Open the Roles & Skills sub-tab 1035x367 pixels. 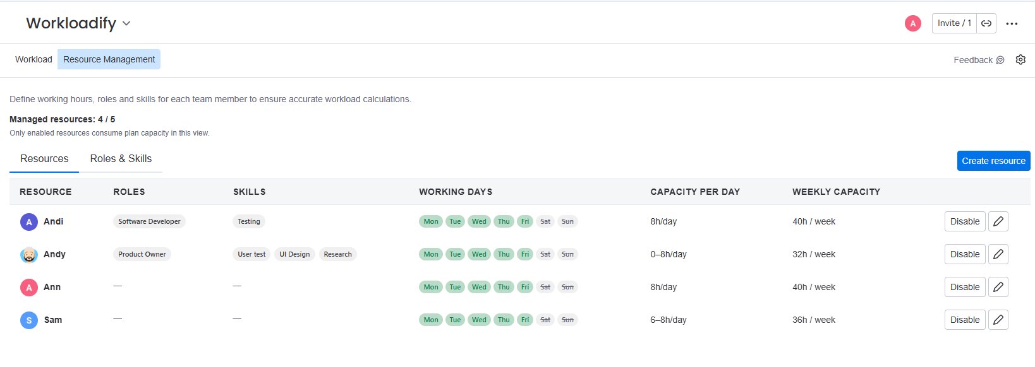pyautogui.click(x=121, y=159)
